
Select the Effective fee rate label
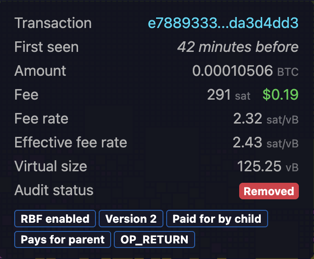(71, 142)
